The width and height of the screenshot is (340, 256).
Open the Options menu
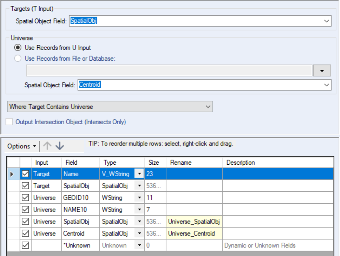(x=22, y=146)
